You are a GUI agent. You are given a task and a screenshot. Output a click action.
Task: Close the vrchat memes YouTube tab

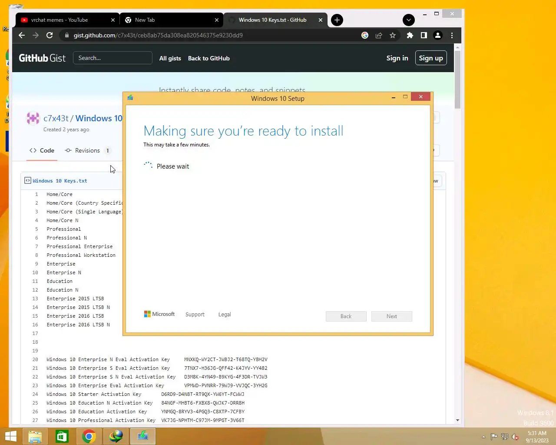click(x=113, y=20)
